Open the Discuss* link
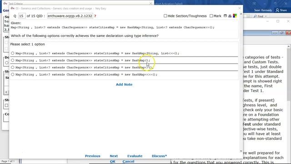This screenshot has height=164, width=291. pyautogui.click(x=159, y=156)
